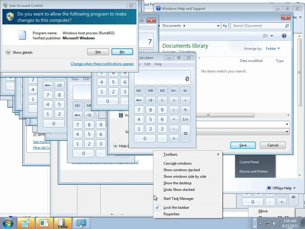Open taskbar Properties from context menu
Viewport: 305px width, 229px height.
(x=188, y=214)
